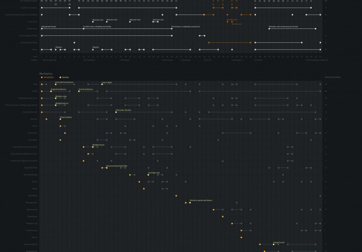Click the single dot in Ascending the facility row near level 8

(x=74, y=42)
